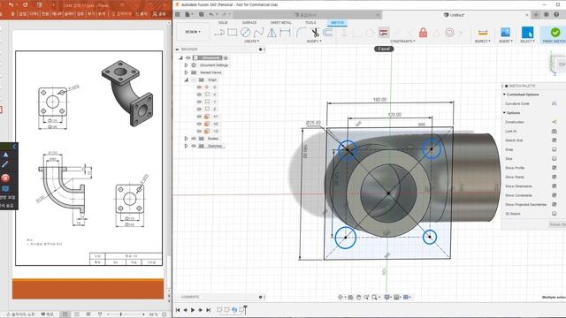The width and height of the screenshot is (566, 318).
Task: Click the Insert image icon
Action: pyautogui.click(x=505, y=33)
